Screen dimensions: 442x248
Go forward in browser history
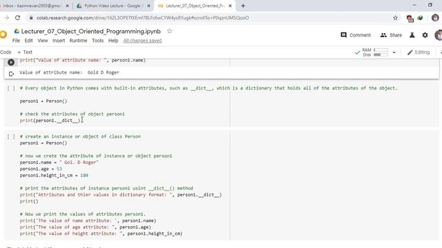pos(7,18)
